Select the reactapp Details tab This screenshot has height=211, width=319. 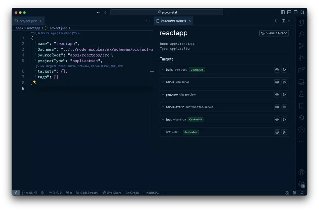click(x=173, y=21)
